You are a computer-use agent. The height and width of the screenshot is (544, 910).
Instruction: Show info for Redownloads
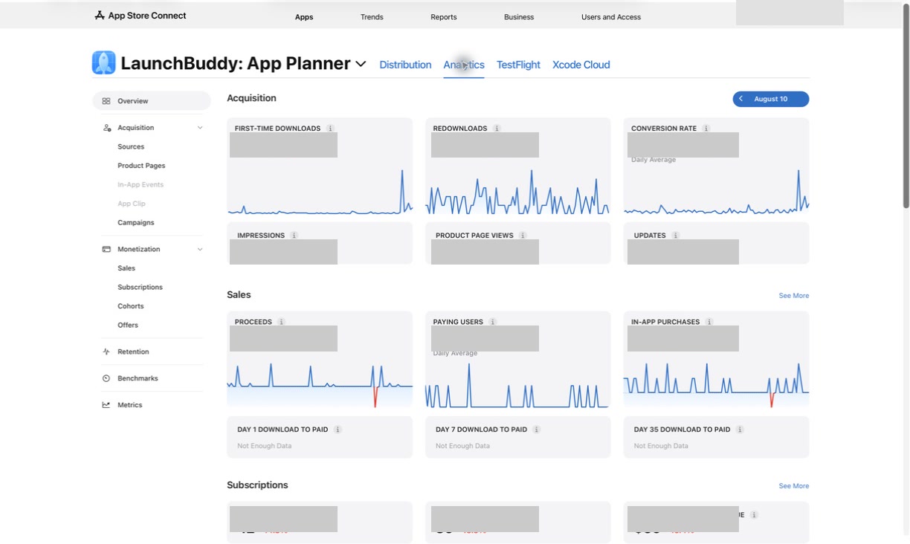(x=497, y=129)
